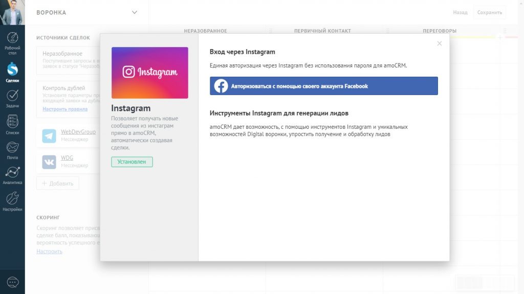Image resolution: width=524 pixels, height=294 pixels.
Task: Click the ИСТОЧНИКИ СДЕЛОК section label
Action: pos(63,38)
